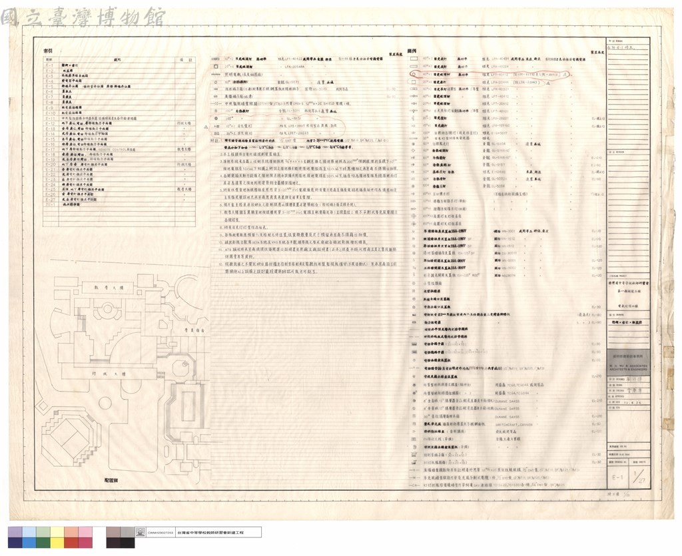The image size is (682, 556).
Task: Pick the dark green color chart patch
Action: pos(43,542)
